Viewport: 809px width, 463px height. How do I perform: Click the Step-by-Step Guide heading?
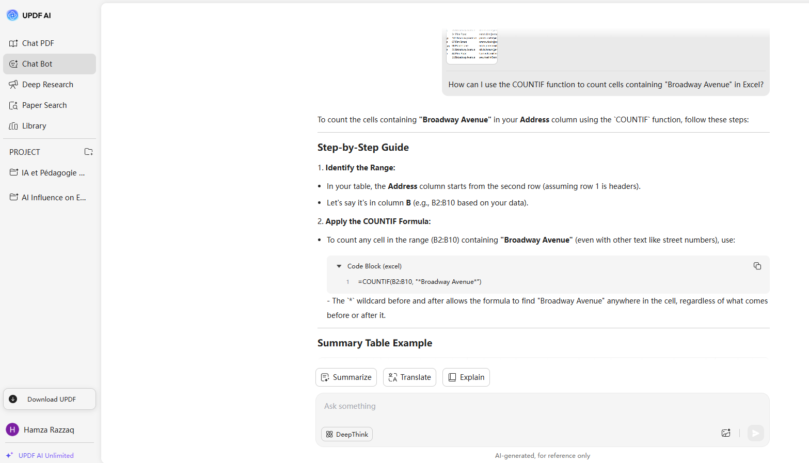click(x=363, y=148)
